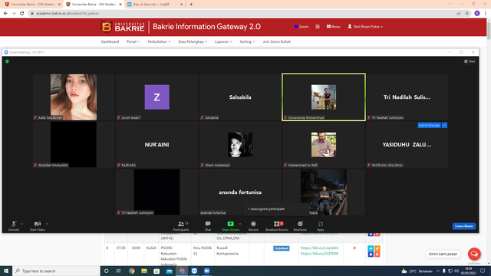Screen dimensions: 491x276
Task: Click the purple Z avatar tile
Action: pyautogui.click(x=157, y=97)
